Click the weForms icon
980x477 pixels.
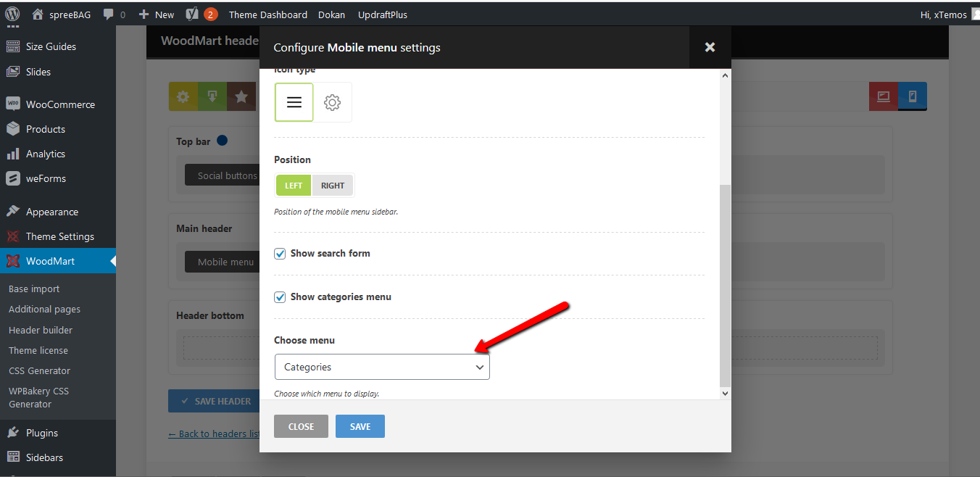pyautogui.click(x=13, y=178)
